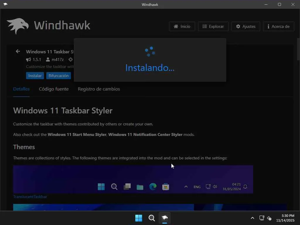Open the Windows 11 Start Menu Styler link
Viewport: 300px width, 225px height.
coord(77,134)
